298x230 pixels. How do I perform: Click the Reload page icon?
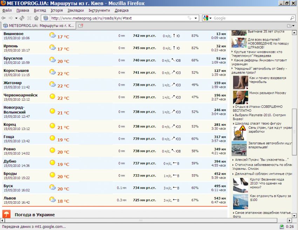pyautogui.click(x=22, y=18)
